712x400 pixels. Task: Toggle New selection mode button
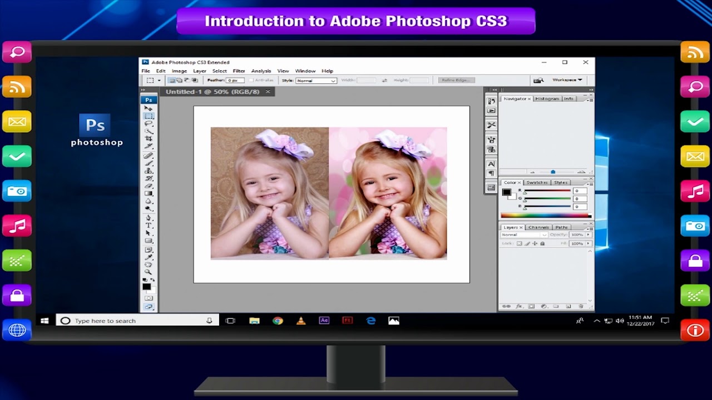tap(172, 80)
